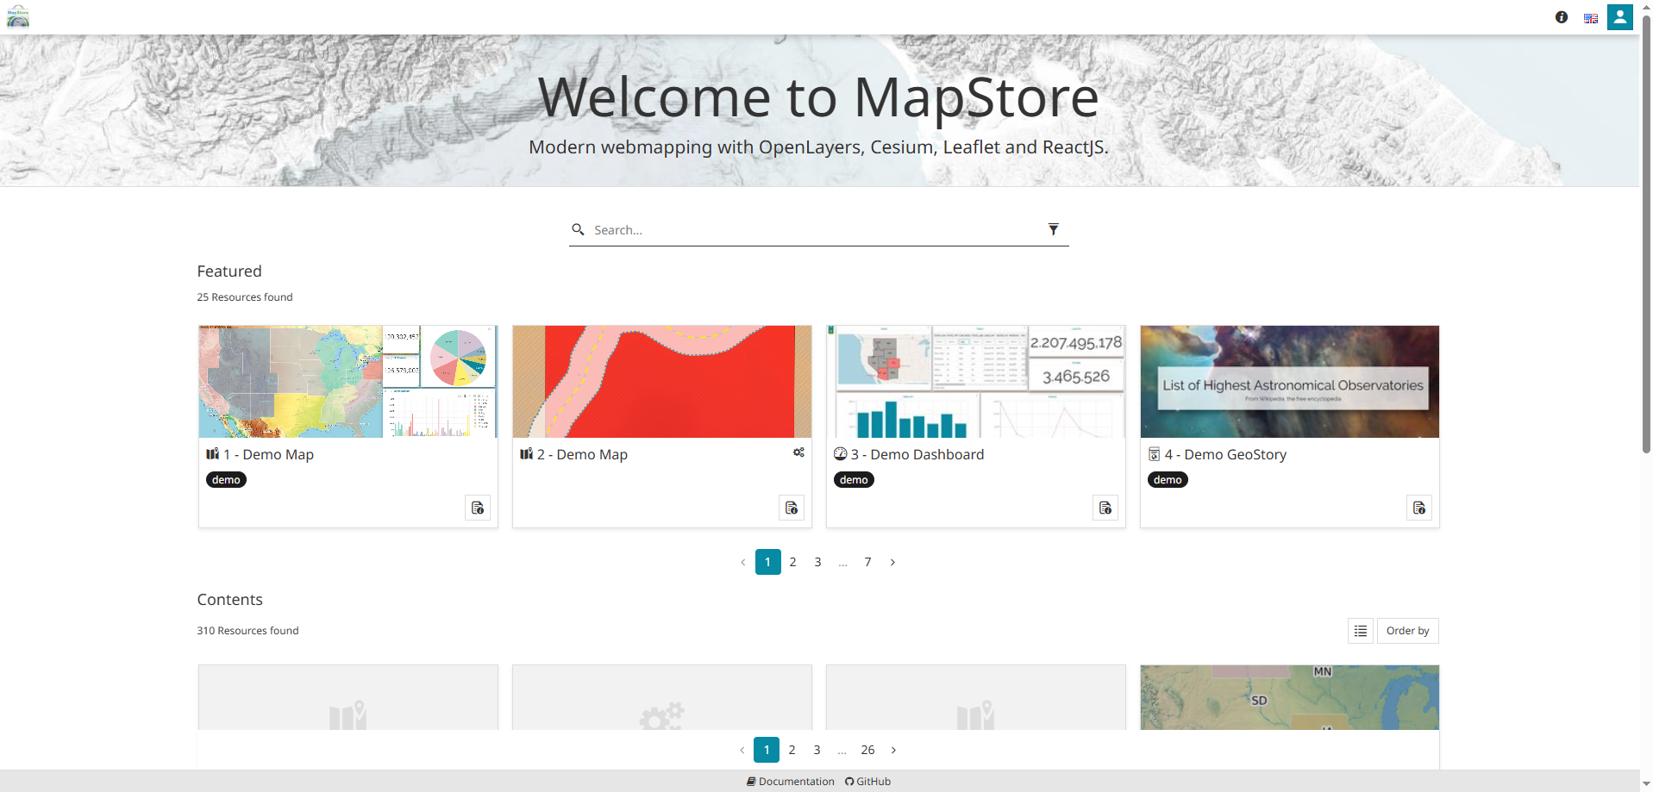Open the Documentation footer link
This screenshot has height=792, width=1653.
point(791,782)
